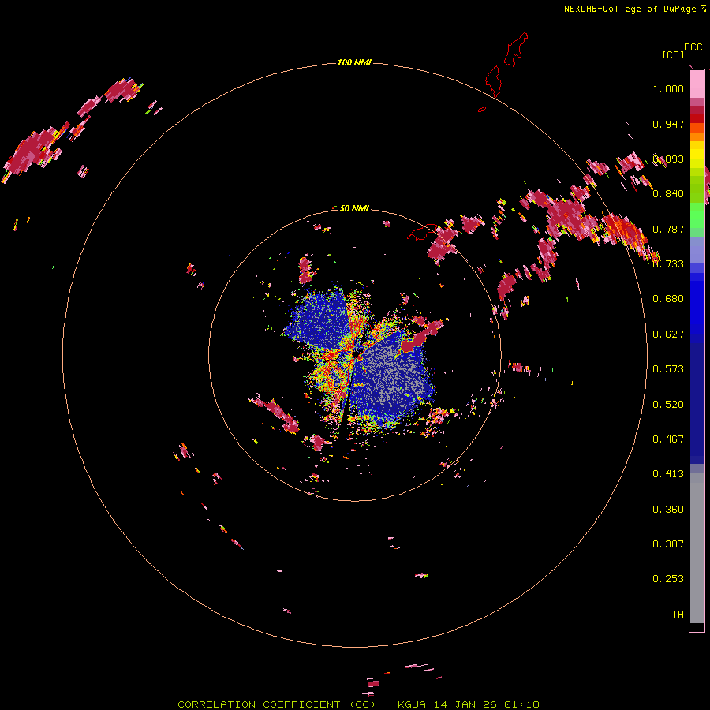Click the 50 NMI range ring label
710x710 pixels.
click(354, 208)
